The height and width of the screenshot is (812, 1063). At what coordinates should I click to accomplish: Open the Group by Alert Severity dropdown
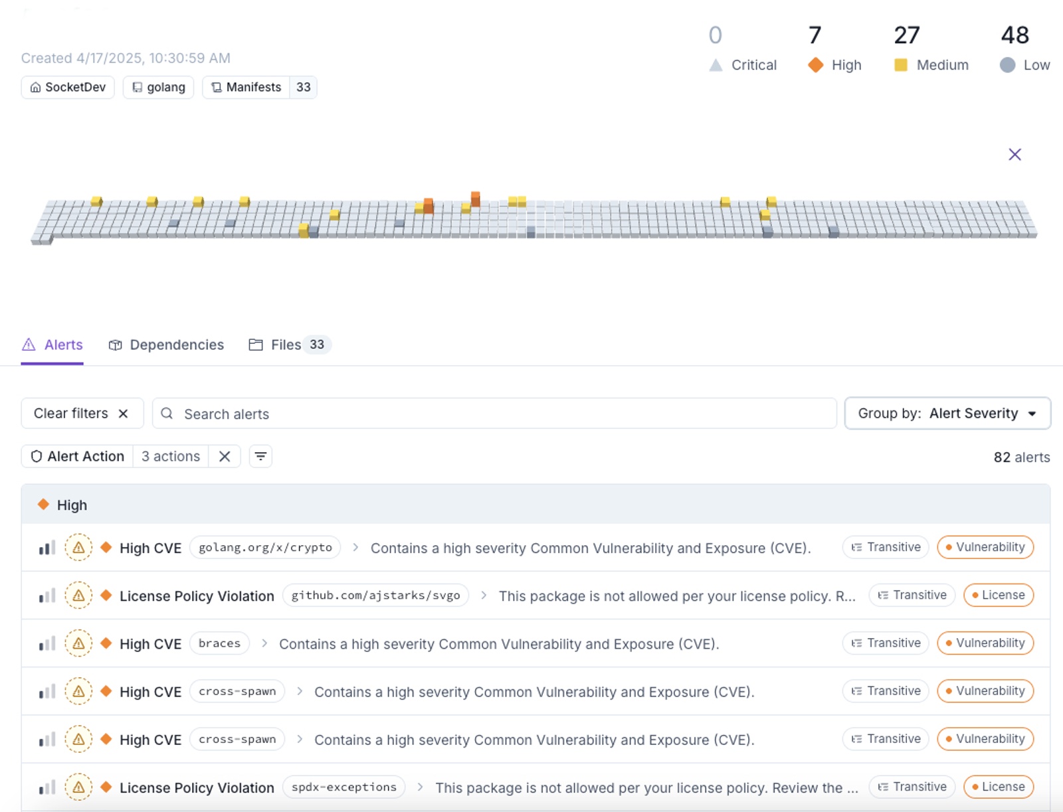pyautogui.click(x=947, y=414)
